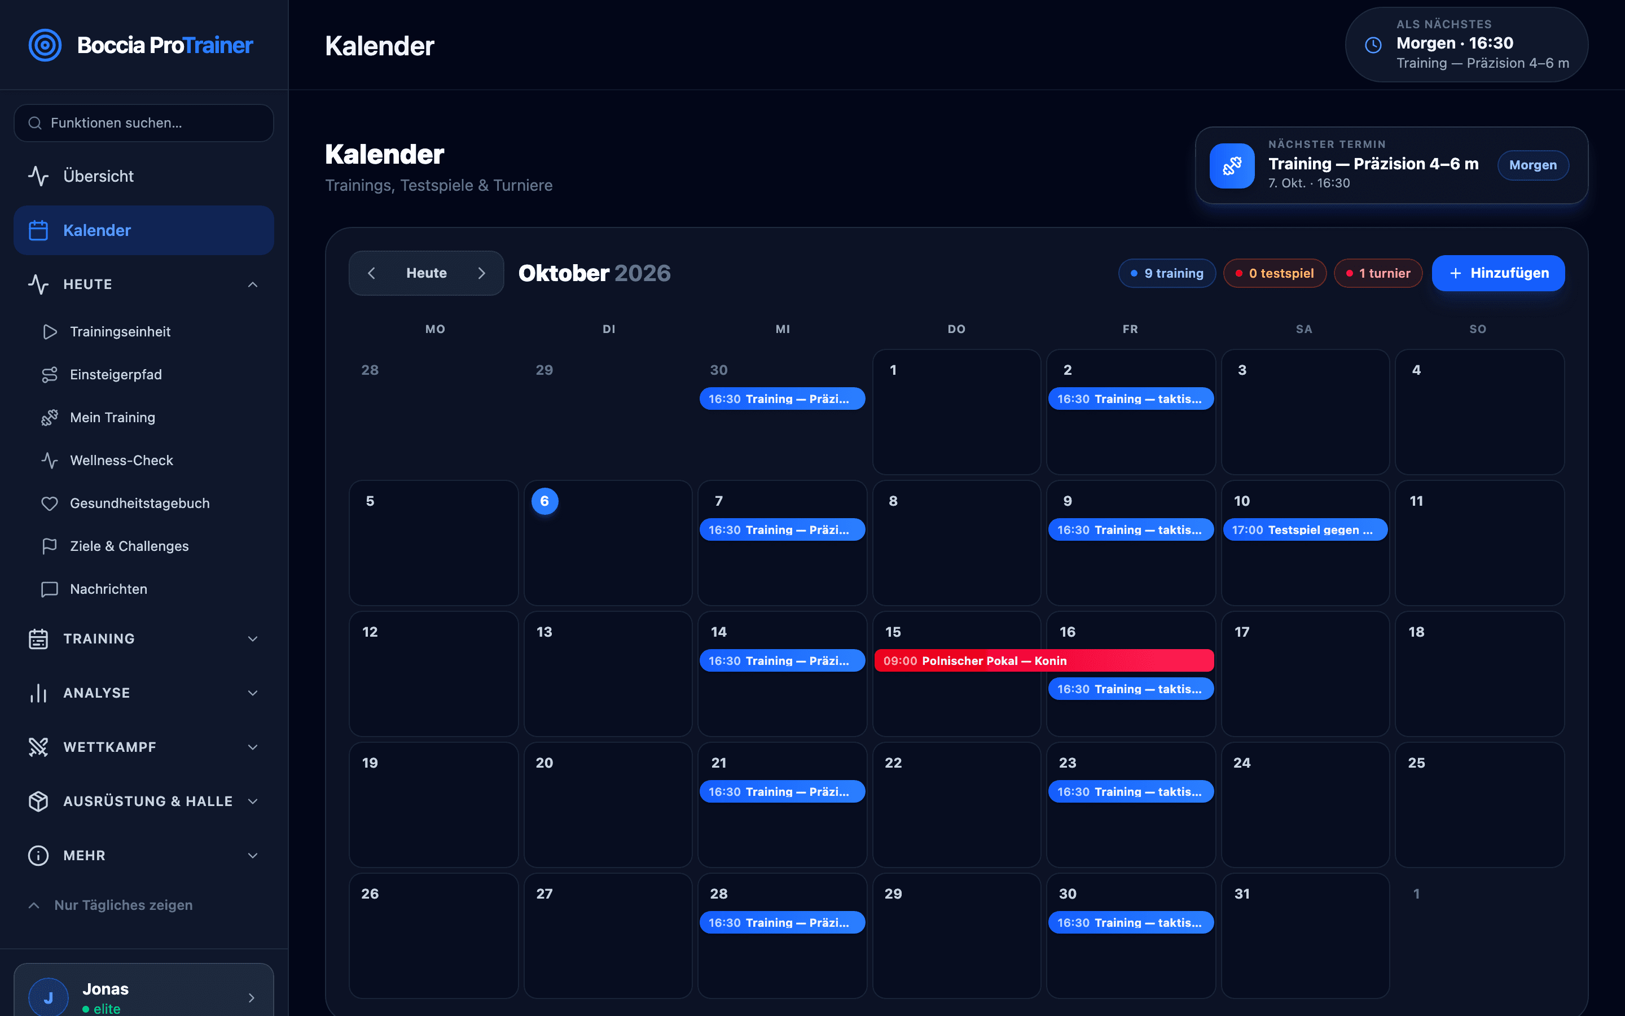
Task: Toggle the 9 training filter chip
Action: pos(1167,274)
